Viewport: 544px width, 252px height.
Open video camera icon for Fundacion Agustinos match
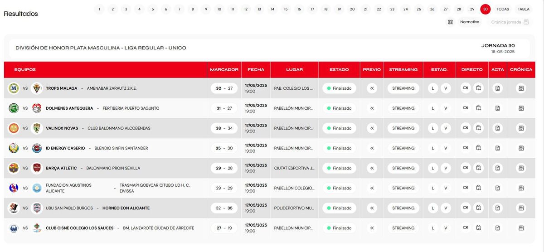pos(466,188)
